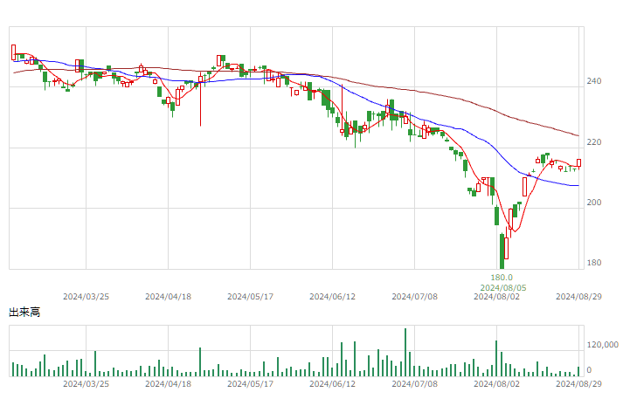Click the volume spike bar at 2024/08/02
The width and height of the screenshot is (630, 399).
point(496,359)
